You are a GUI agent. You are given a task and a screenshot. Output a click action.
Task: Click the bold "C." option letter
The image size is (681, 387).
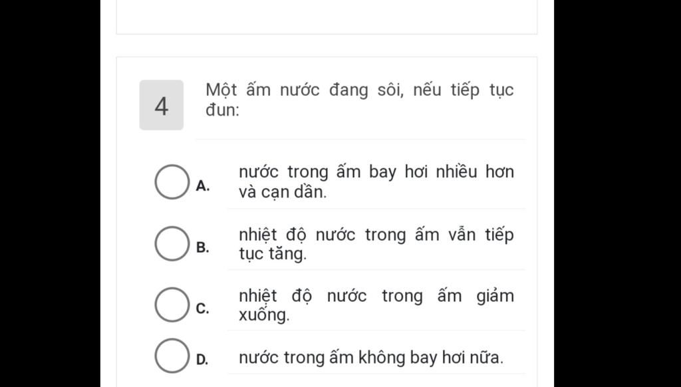pos(203,309)
